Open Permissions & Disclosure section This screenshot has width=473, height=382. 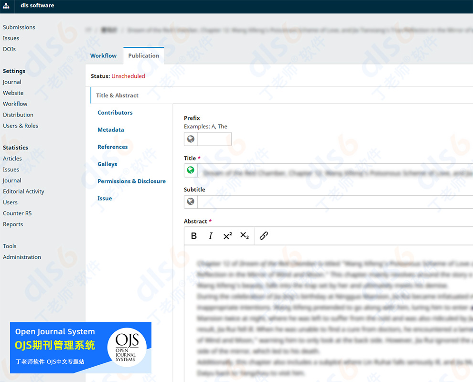(x=131, y=181)
